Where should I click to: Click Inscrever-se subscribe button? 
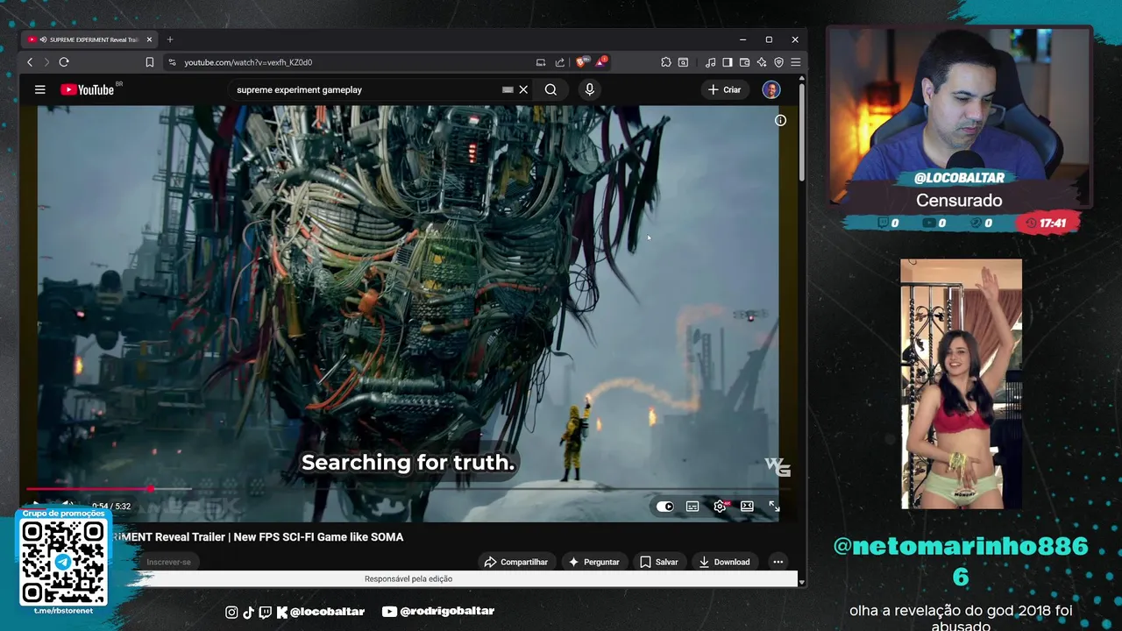coord(168,562)
